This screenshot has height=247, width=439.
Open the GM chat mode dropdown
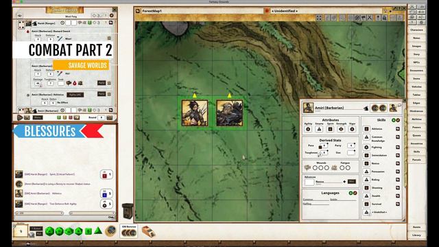tap(39, 213)
